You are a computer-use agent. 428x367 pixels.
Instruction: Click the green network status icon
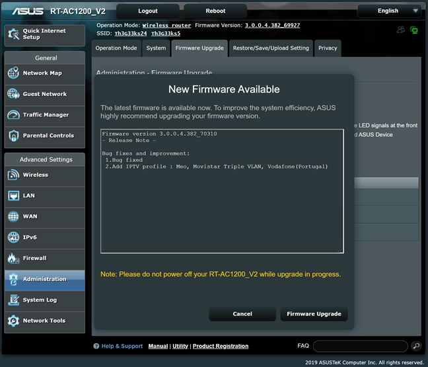pyautogui.click(x=414, y=30)
